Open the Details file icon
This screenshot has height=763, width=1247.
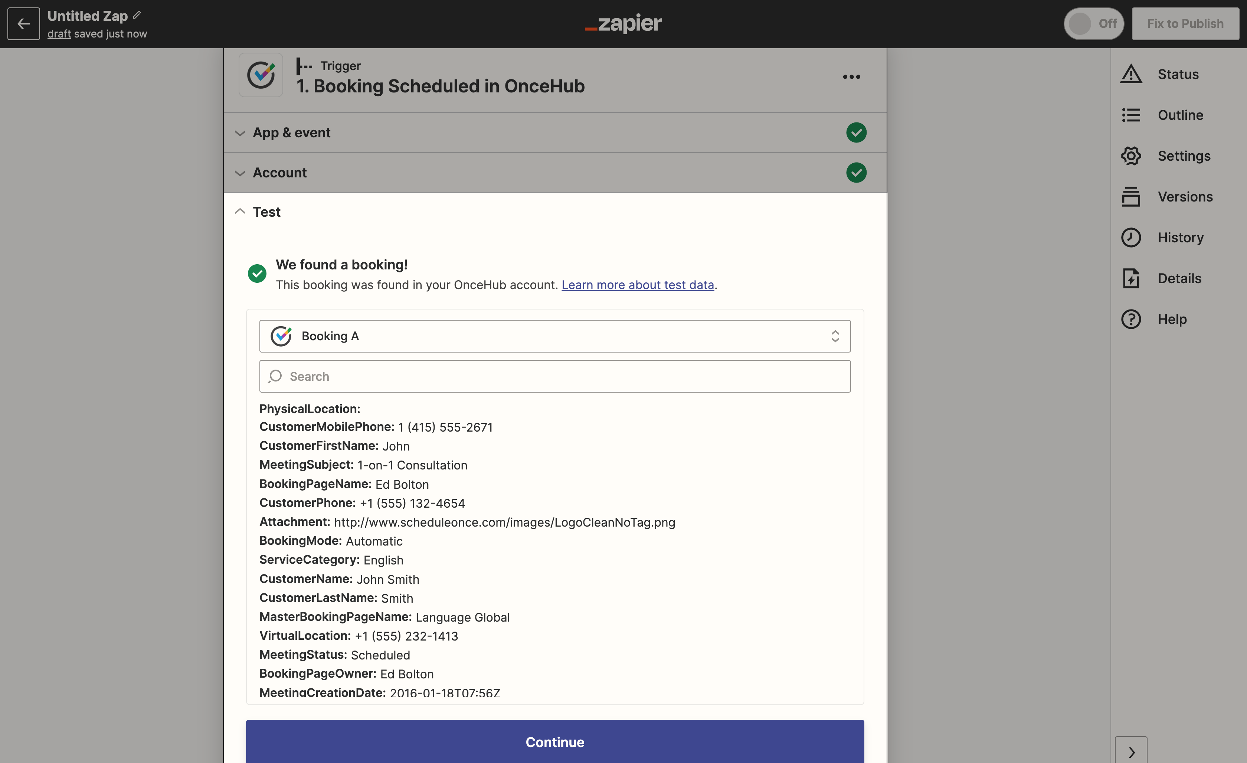pyautogui.click(x=1130, y=278)
